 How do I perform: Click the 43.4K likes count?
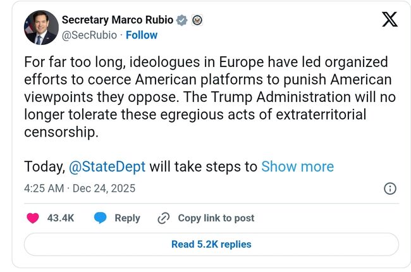(61, 218)
